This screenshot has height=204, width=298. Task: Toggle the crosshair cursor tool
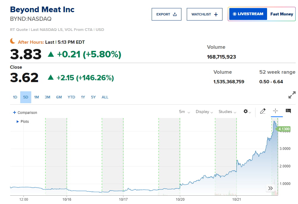(275, 111)
